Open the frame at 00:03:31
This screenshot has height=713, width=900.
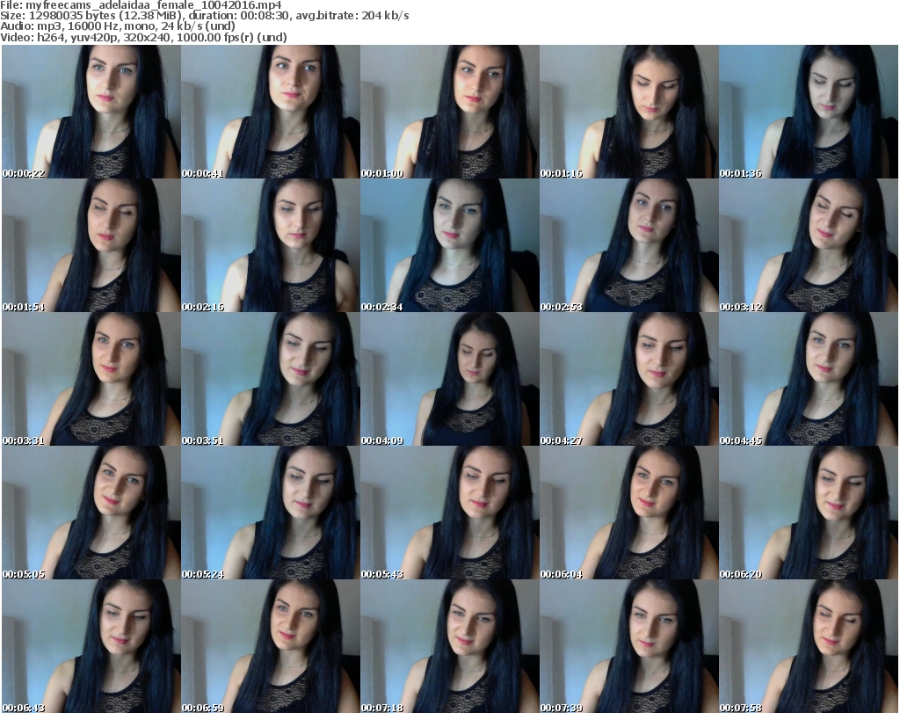click(x=91, y=379)
